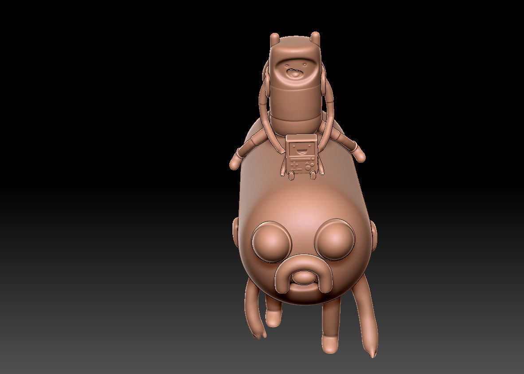Click Finn's left hat ear nub
This screenshot has height=374, width=524.
pyautogui.click(x=275, y=39)
